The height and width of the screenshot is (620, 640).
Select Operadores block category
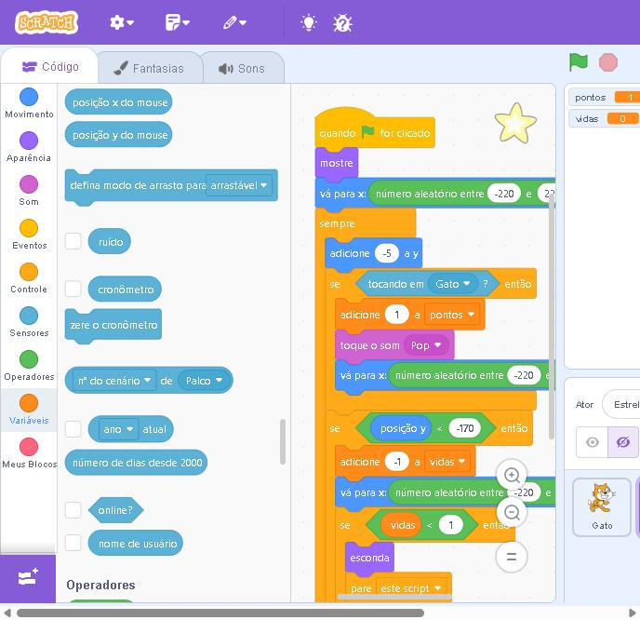coord(29,366)
